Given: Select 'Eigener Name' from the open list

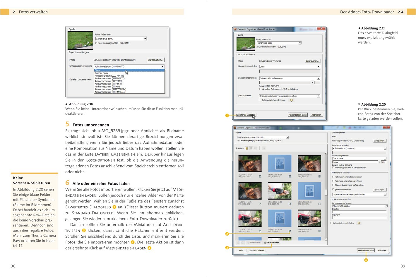Looking at the screenshot, I should (102, 73).
